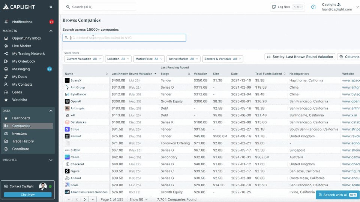Click the SpaceX company logo
This screenshot has height=202, width=360.
click(67, 80)
